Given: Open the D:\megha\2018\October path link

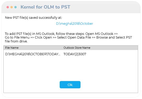Looking at the screenshot, I should tap(75, 24).
